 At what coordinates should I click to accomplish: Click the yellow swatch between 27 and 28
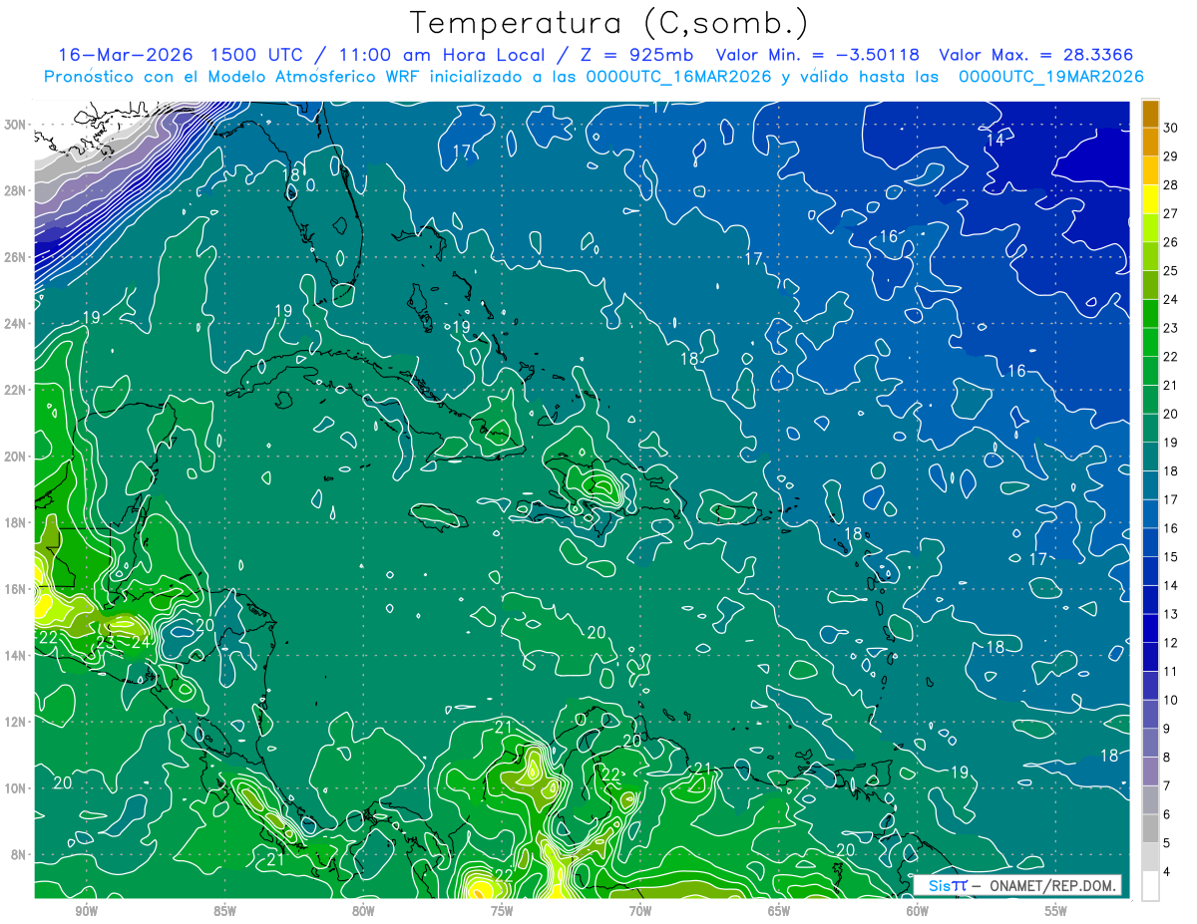coord(1151,198)
